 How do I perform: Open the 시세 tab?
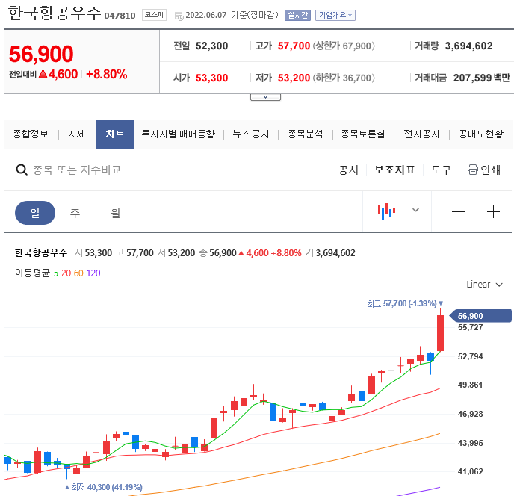[x=77, y=134]
